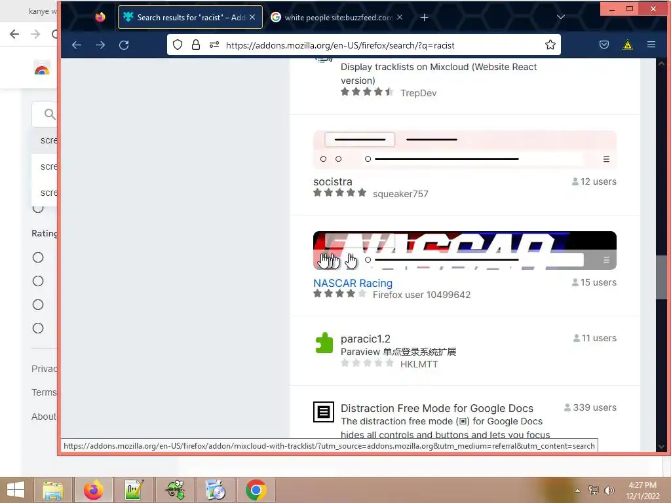Image resolution: width=671 pixels, height=503 pixels.
Task: Open the Notepad++ taskbar icon
Action: (x=134, y=490)
